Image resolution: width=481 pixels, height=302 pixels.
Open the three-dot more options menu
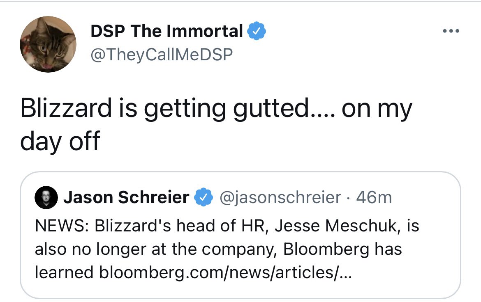point(451,31)
